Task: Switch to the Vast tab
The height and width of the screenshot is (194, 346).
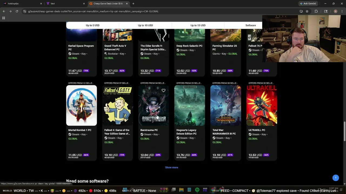Action: coord(65,4)
